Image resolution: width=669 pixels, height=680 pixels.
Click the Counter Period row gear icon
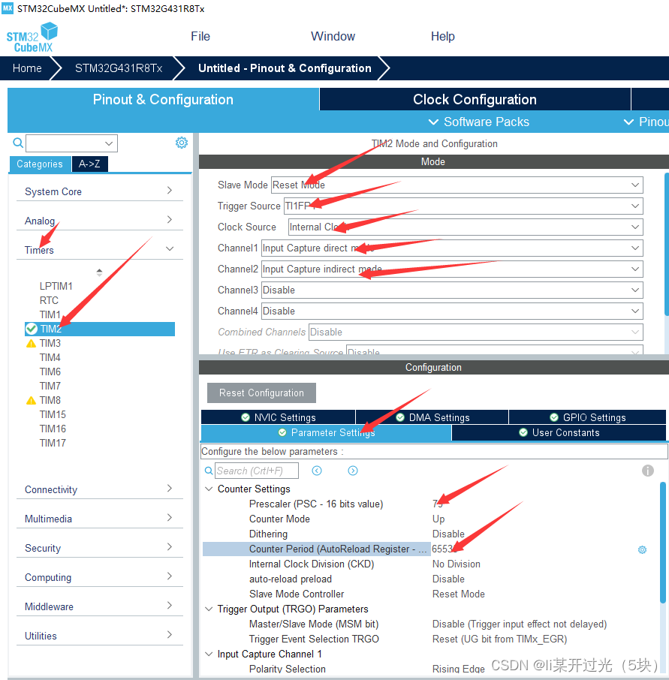coord(643,549)
